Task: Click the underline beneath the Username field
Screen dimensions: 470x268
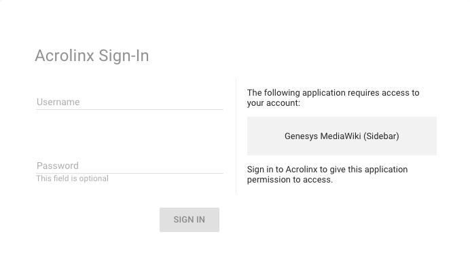Action: click(130, 110)
